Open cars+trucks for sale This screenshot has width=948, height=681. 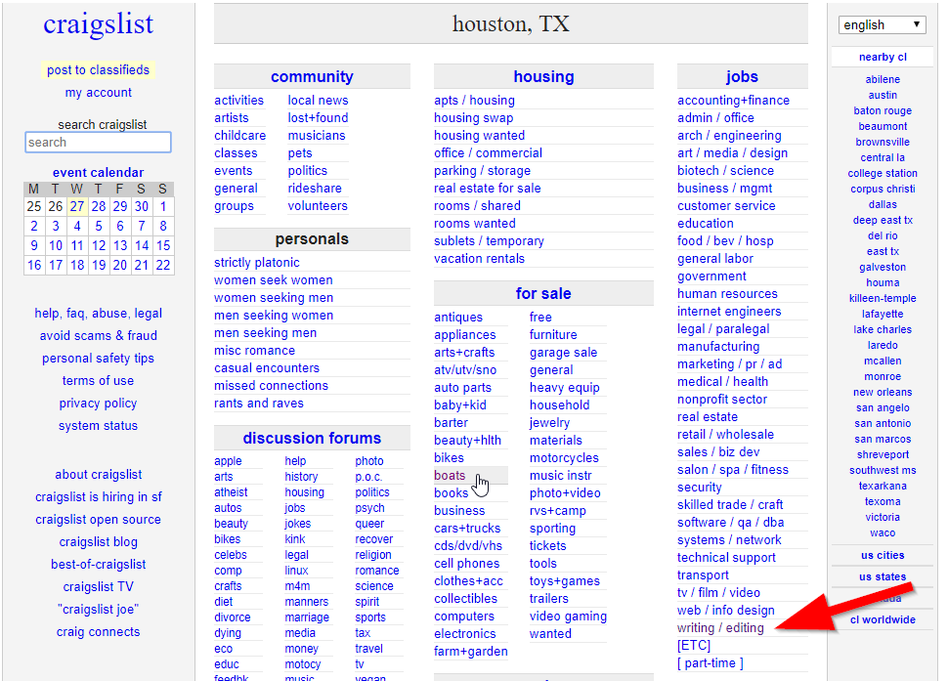pyautogui.click(x=467, y=529)
